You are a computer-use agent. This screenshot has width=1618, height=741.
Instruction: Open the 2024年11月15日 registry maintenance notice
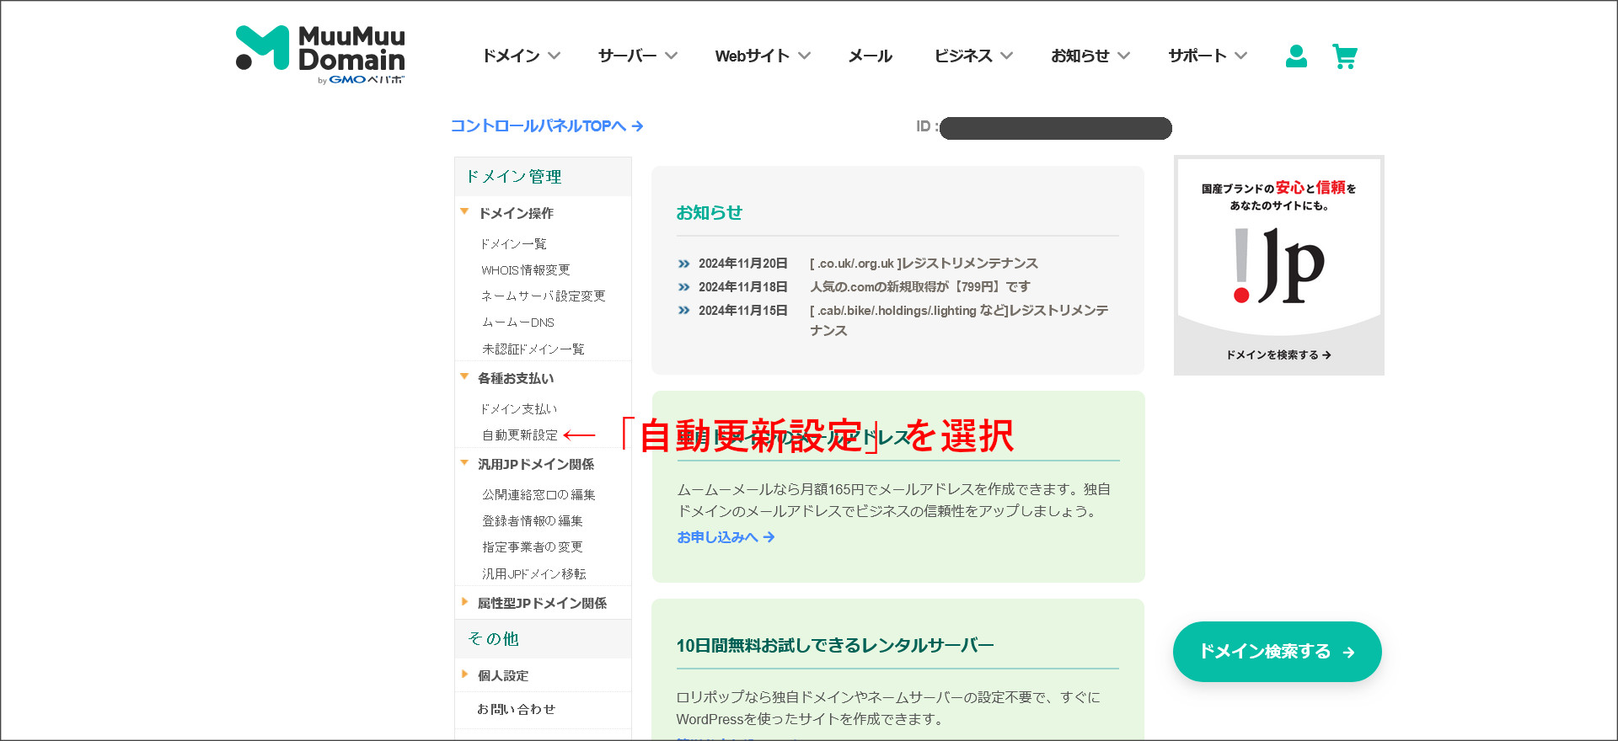pyautogui.click(x=959, y=321)
